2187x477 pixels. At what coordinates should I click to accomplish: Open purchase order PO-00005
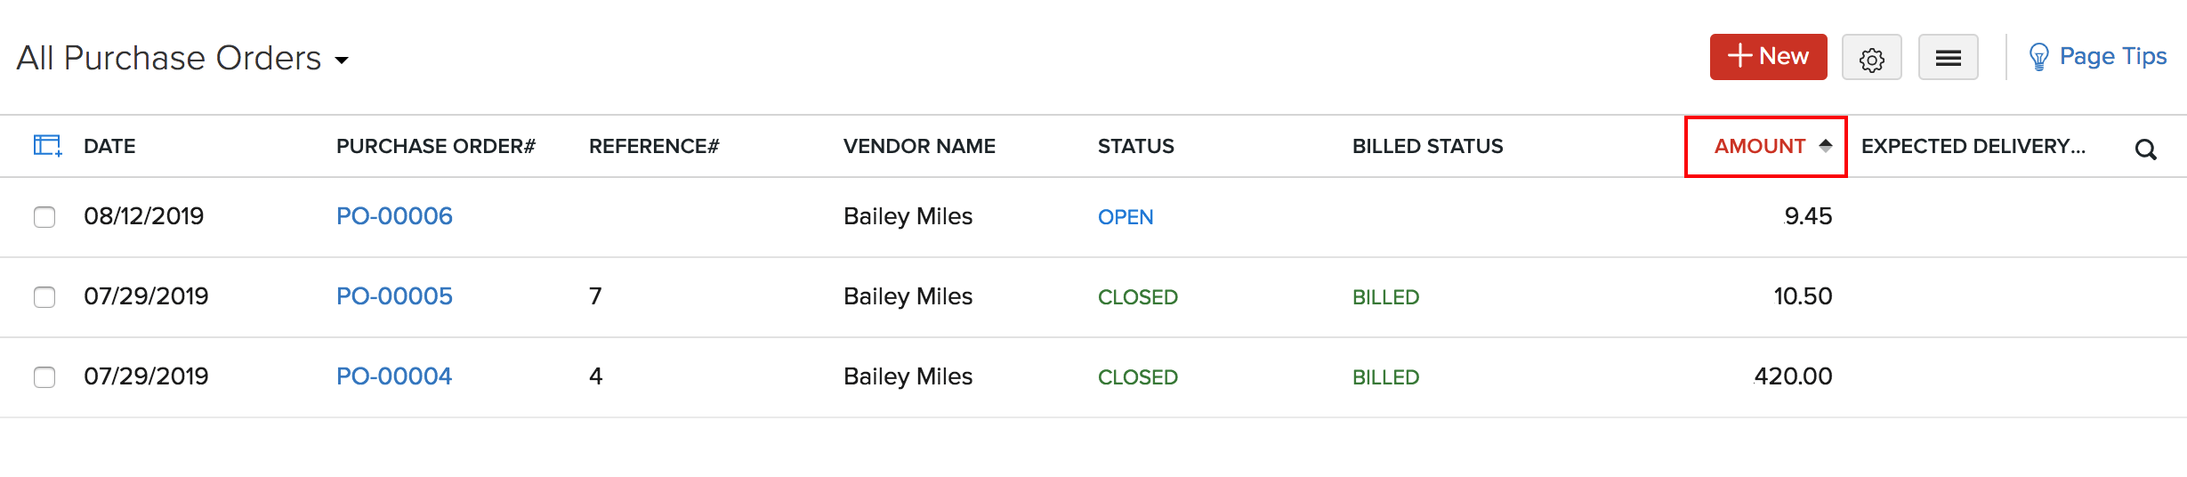click(394, 296)
